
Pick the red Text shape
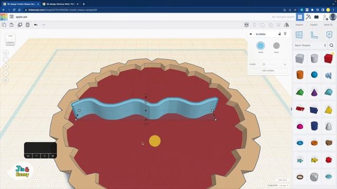click(300, 109)
